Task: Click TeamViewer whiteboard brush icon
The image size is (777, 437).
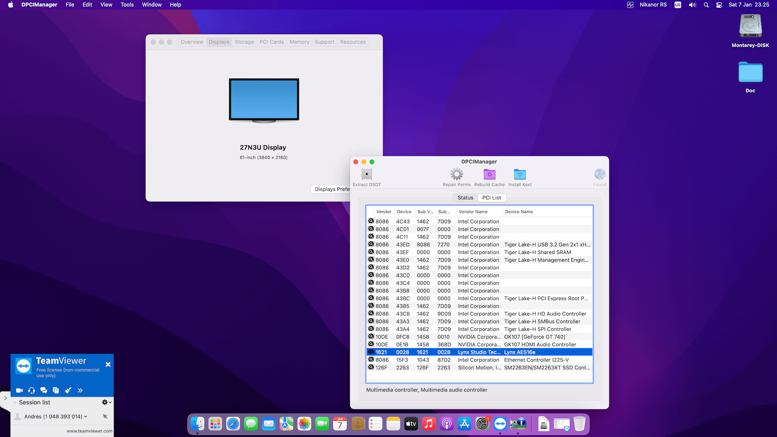Action: coord(68,390)
